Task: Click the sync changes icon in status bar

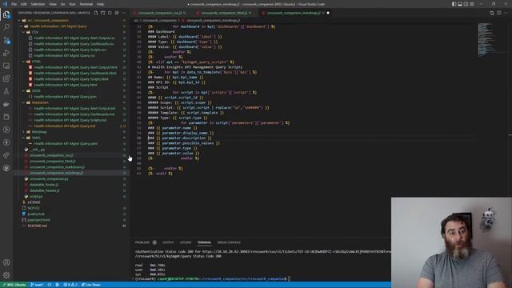Action: (x=50, y=285)
